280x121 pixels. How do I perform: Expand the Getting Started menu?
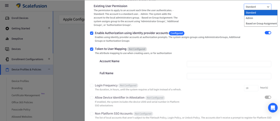point(49,28)
